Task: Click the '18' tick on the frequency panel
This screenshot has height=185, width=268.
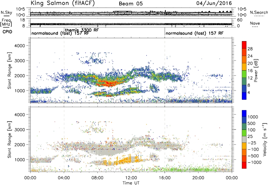Action: coord(22,20)
